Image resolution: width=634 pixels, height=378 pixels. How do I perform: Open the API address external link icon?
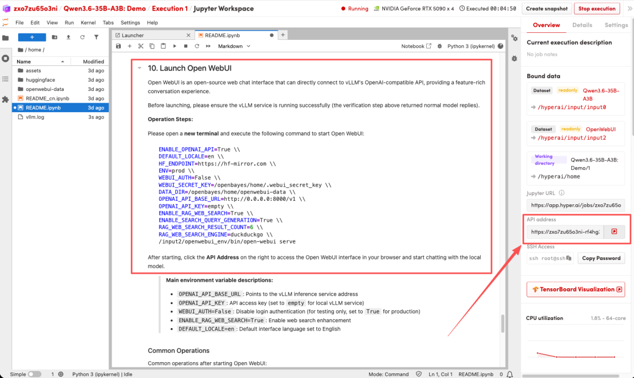coord(614,232)
